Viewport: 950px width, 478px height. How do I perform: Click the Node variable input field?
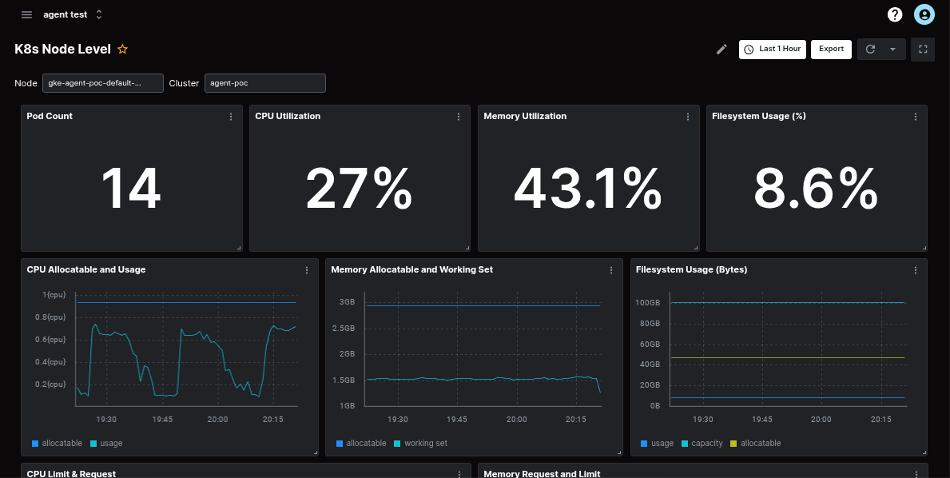102,82
